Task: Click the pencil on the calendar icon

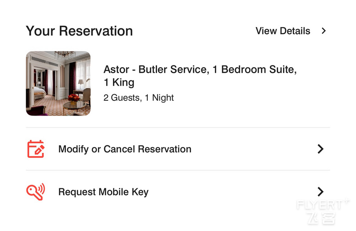Action: [39, 150]
